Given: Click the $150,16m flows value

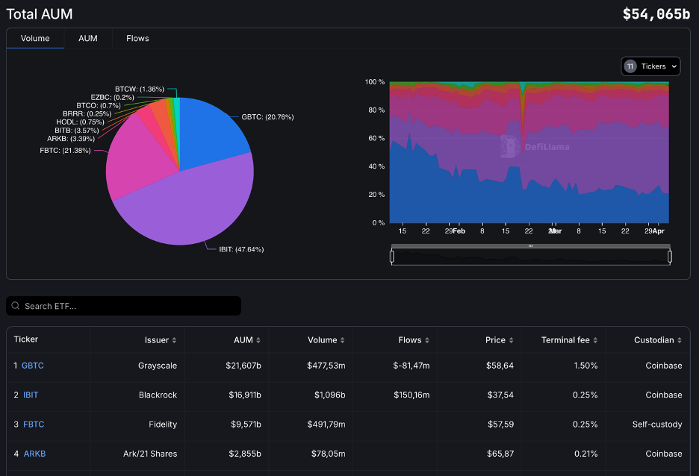Looking at the screenshot, I should [411, 395].
